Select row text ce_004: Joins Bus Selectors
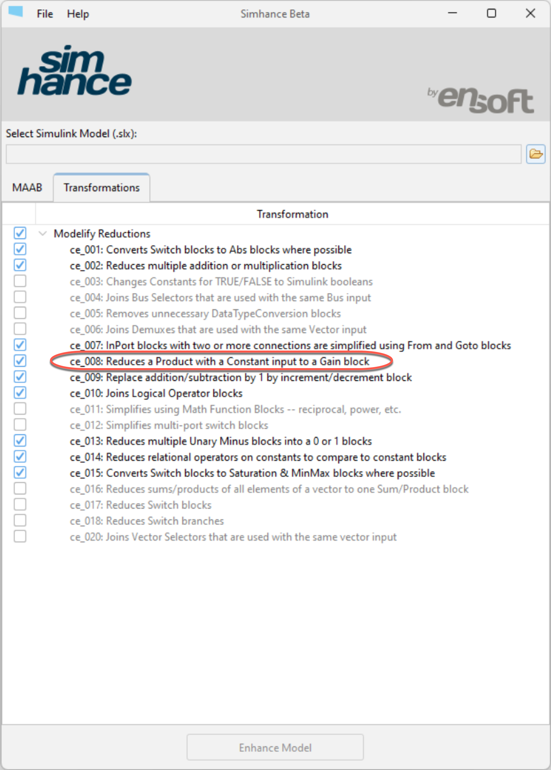The width and height of the screenshot is (551, 770). point(220,298)
